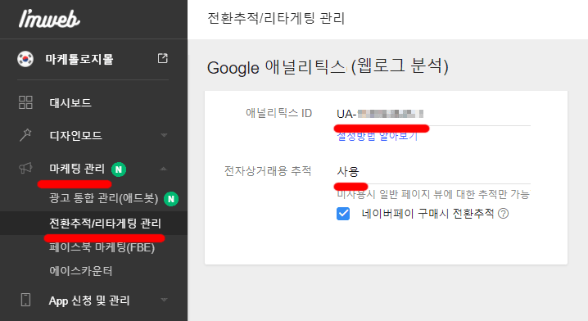Image resolution: width=588 pixels, height=321 pixels.
Task: Open site in new window icon
Action: (162, 58)
